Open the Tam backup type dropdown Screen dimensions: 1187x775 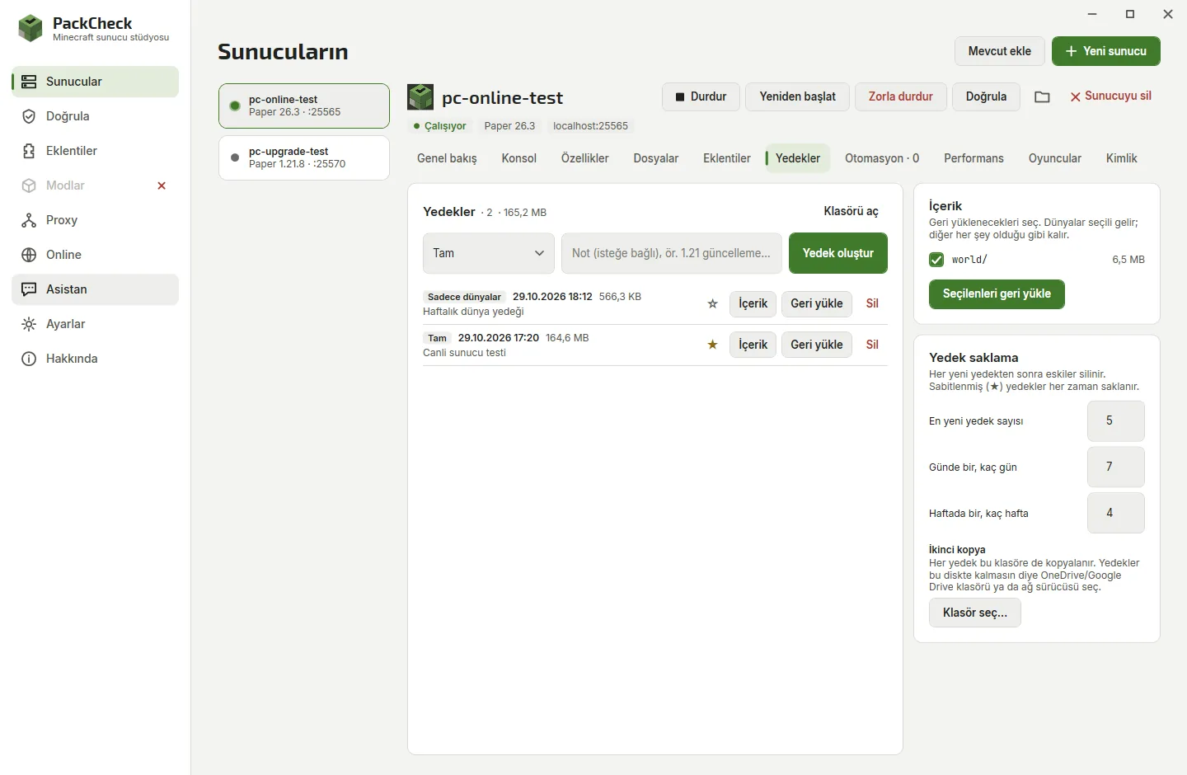tap(489, 253)
